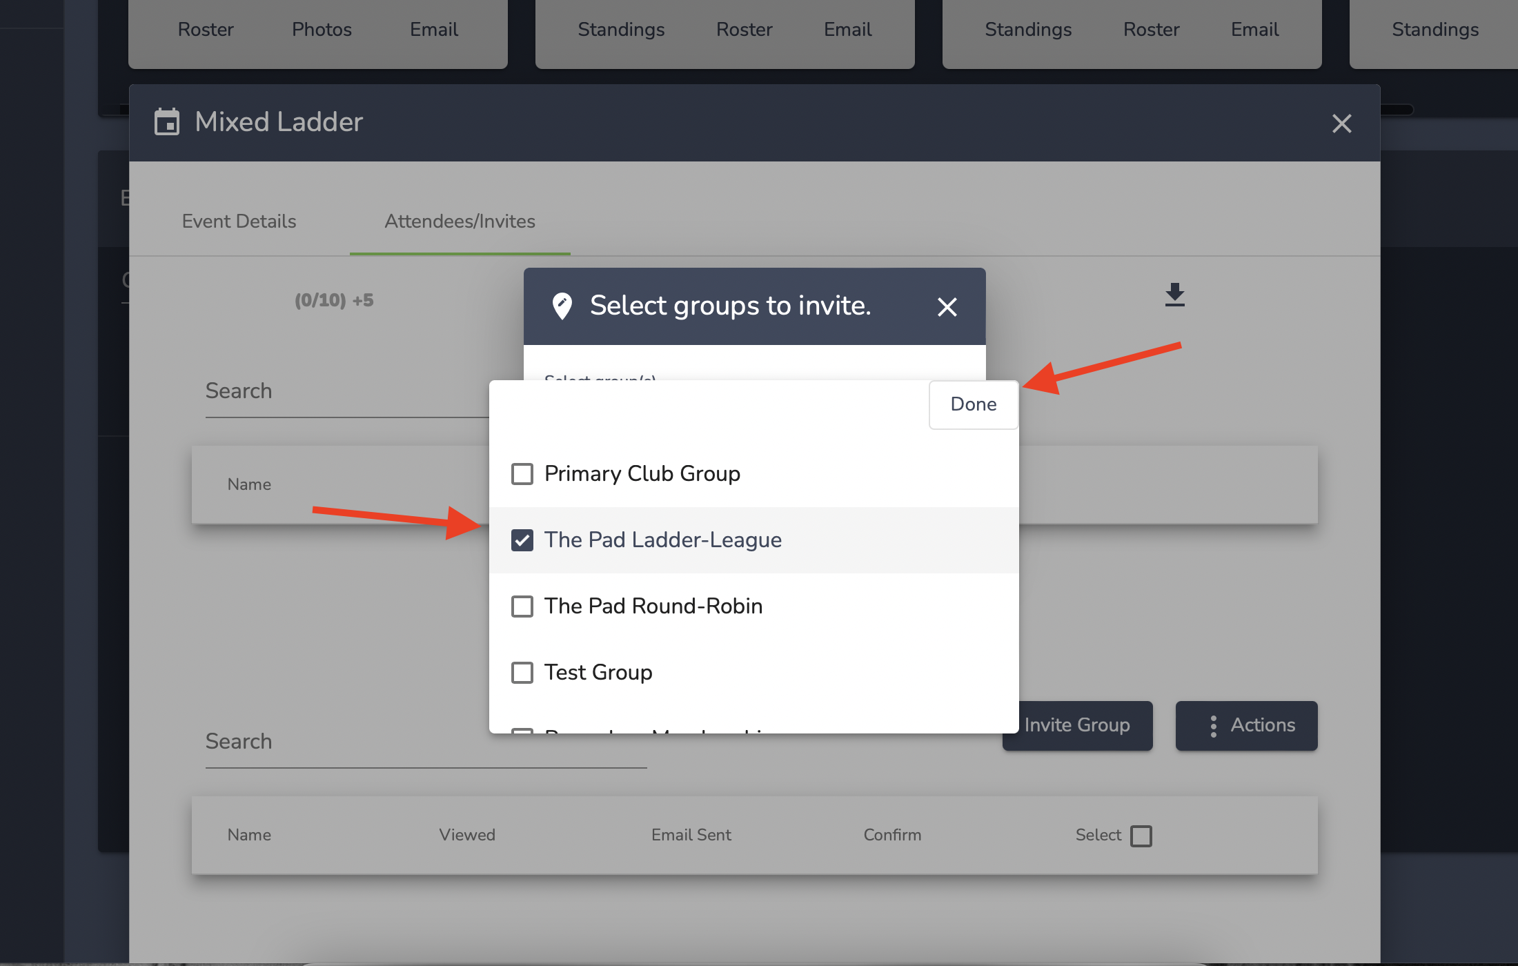
Task: Download the attendee list with download icon
Action: [x=1174, y=295]
